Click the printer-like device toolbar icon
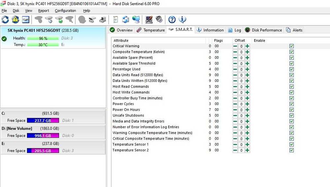Viewport: 330px width, 187px height. point(92,19)
